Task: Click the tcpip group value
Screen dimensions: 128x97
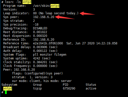Action: 37,88
